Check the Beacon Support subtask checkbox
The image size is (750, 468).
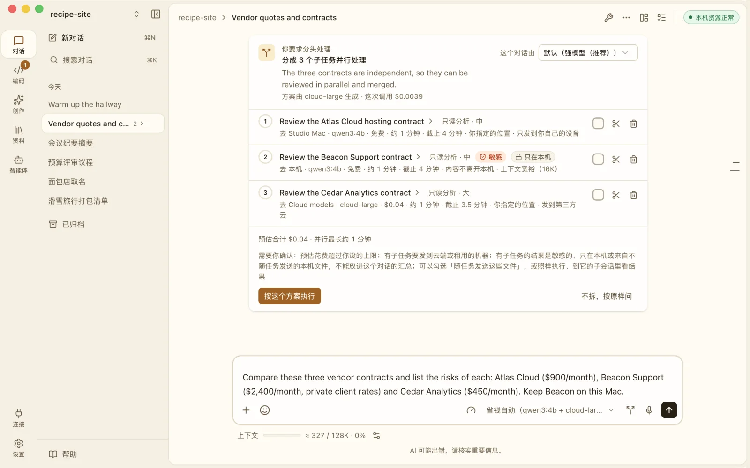pos(598,159)
